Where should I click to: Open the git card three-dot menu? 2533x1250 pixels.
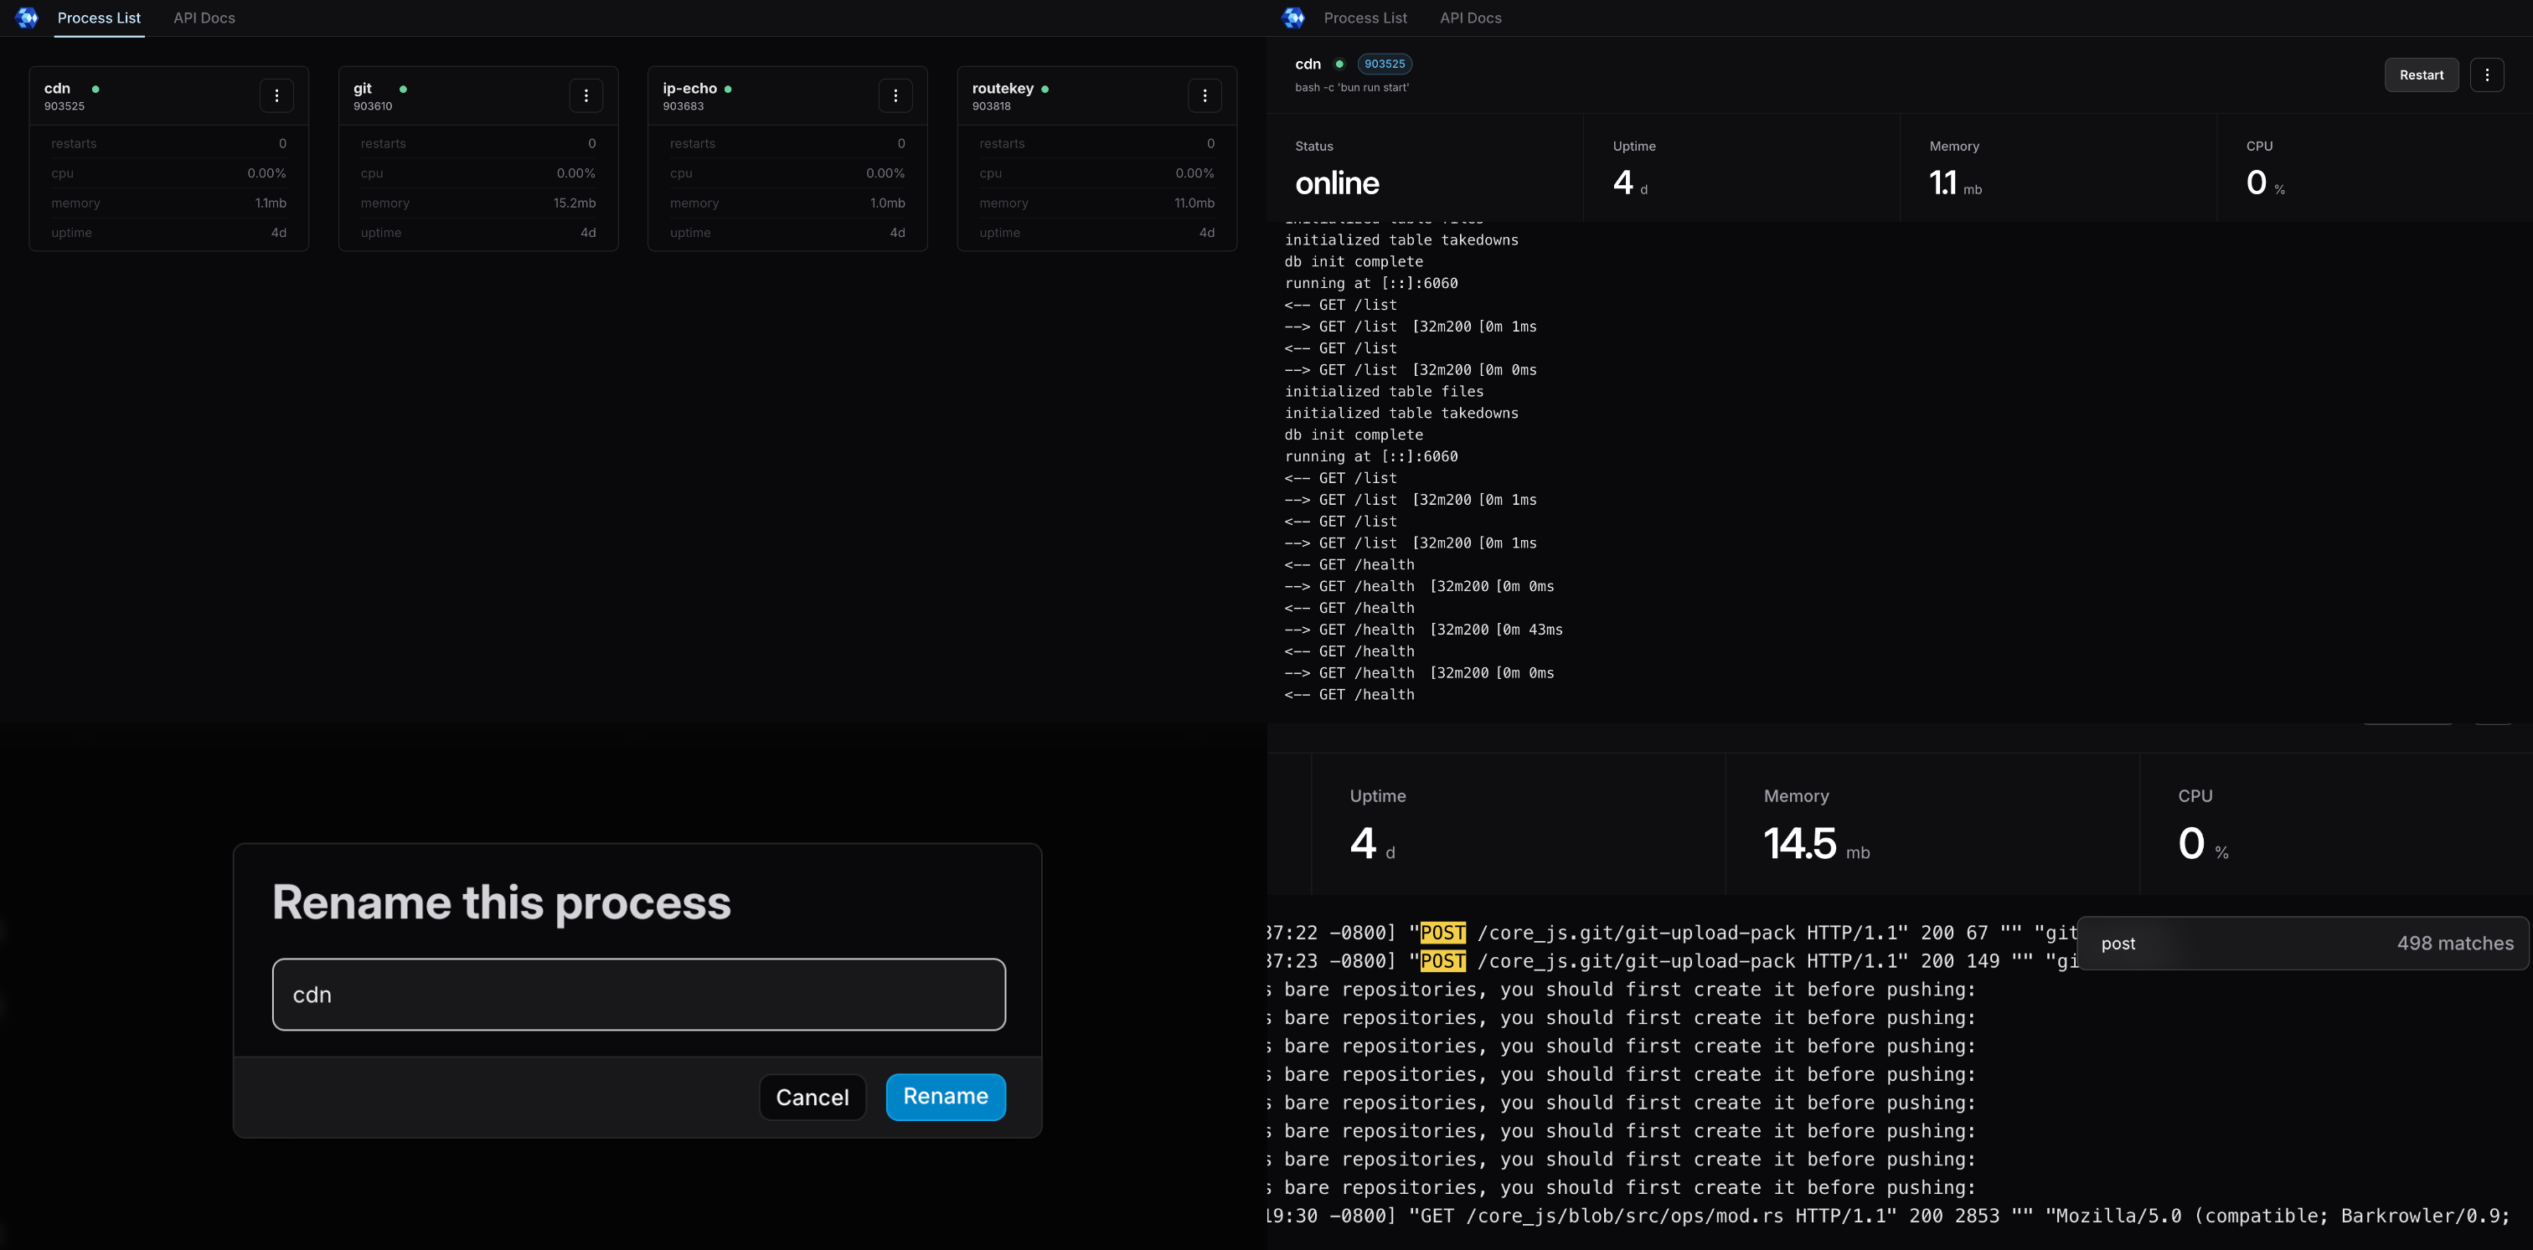pos(586,95)
